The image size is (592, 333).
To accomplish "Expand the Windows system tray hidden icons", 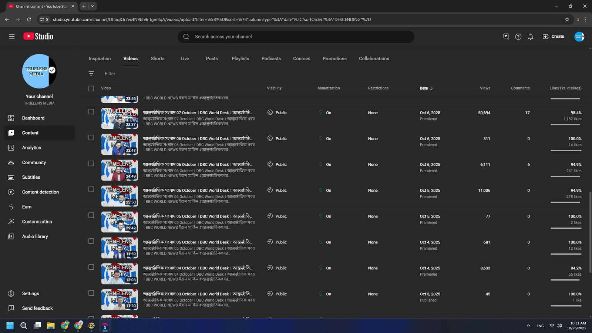I will [x=528, y=326].
